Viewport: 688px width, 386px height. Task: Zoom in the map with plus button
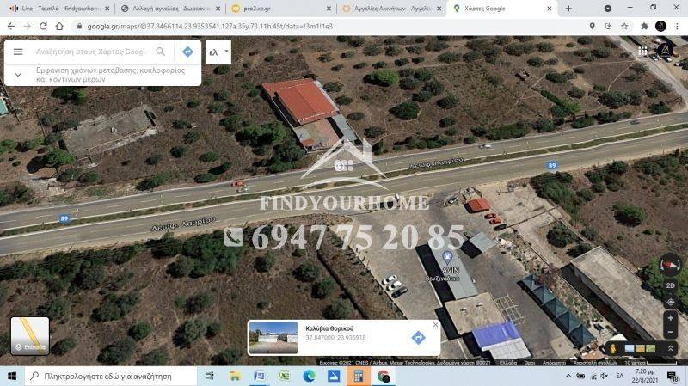pos(670,318)
